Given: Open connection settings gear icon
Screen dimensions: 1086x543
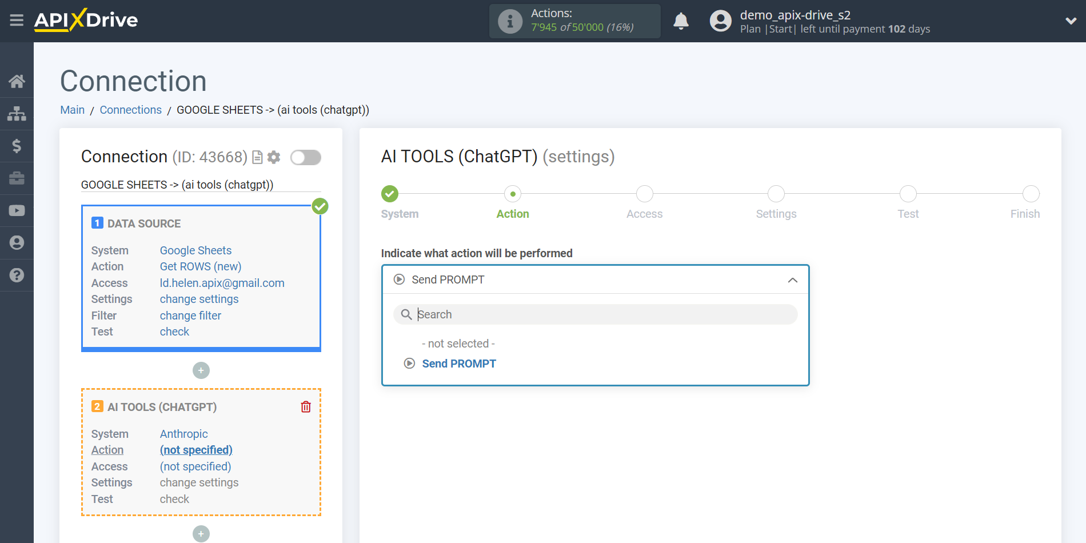Looking at the screenshot, I should 274,157.
